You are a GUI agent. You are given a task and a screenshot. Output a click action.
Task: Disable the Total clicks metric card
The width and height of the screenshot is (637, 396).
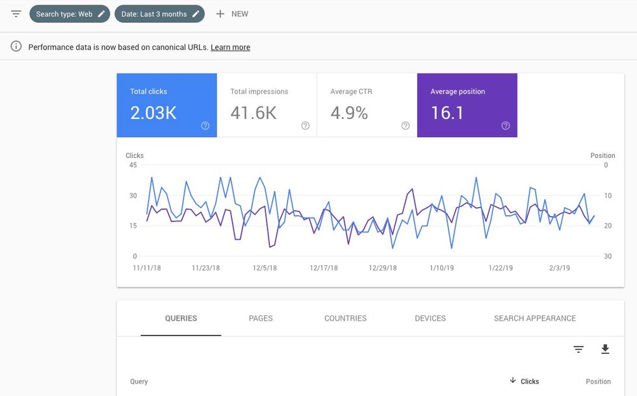click(166, 104)
